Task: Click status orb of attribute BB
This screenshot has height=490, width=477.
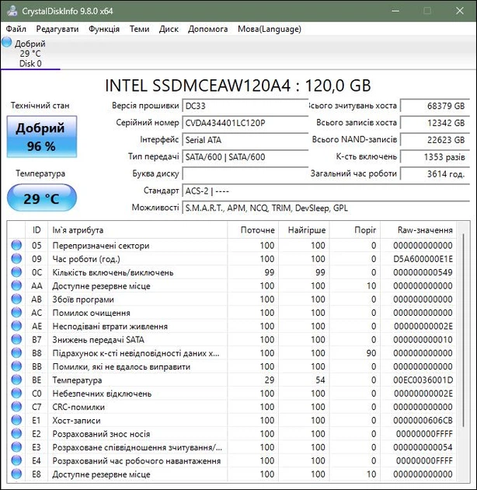Action: [16, 366]
